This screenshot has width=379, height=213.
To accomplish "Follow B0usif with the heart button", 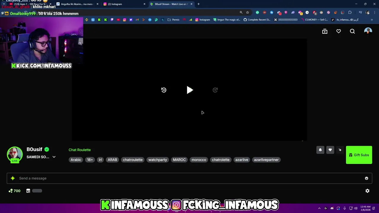I will (330, 150).
